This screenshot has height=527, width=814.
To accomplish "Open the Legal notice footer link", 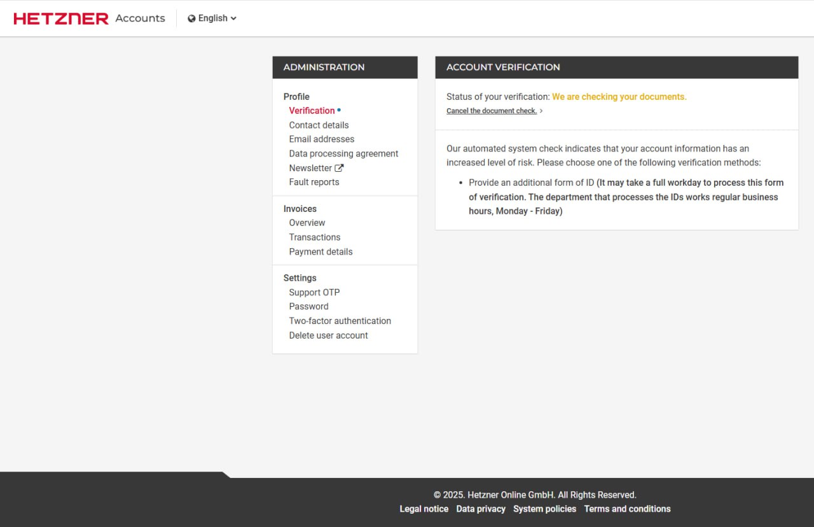I will [x=424, y=509].
